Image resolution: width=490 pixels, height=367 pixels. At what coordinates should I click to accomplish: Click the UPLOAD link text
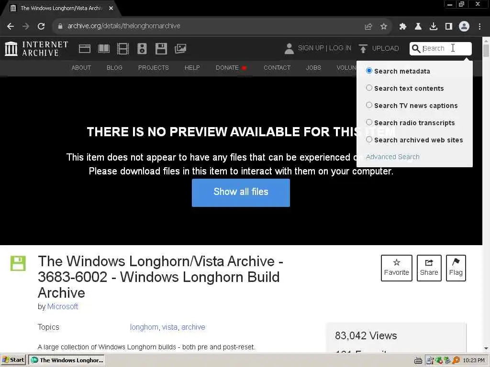[x=385, y=48]
